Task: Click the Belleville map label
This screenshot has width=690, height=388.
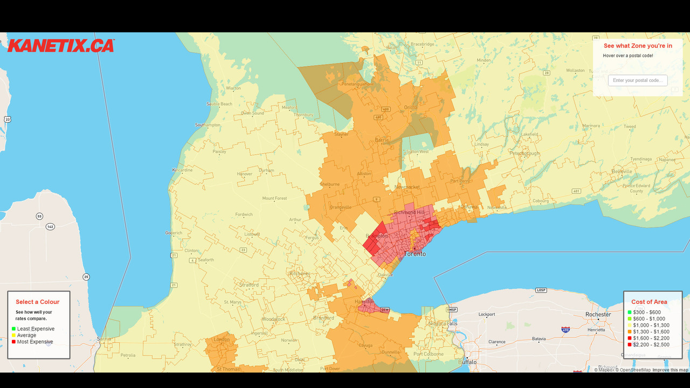Action: click(622, 171)
